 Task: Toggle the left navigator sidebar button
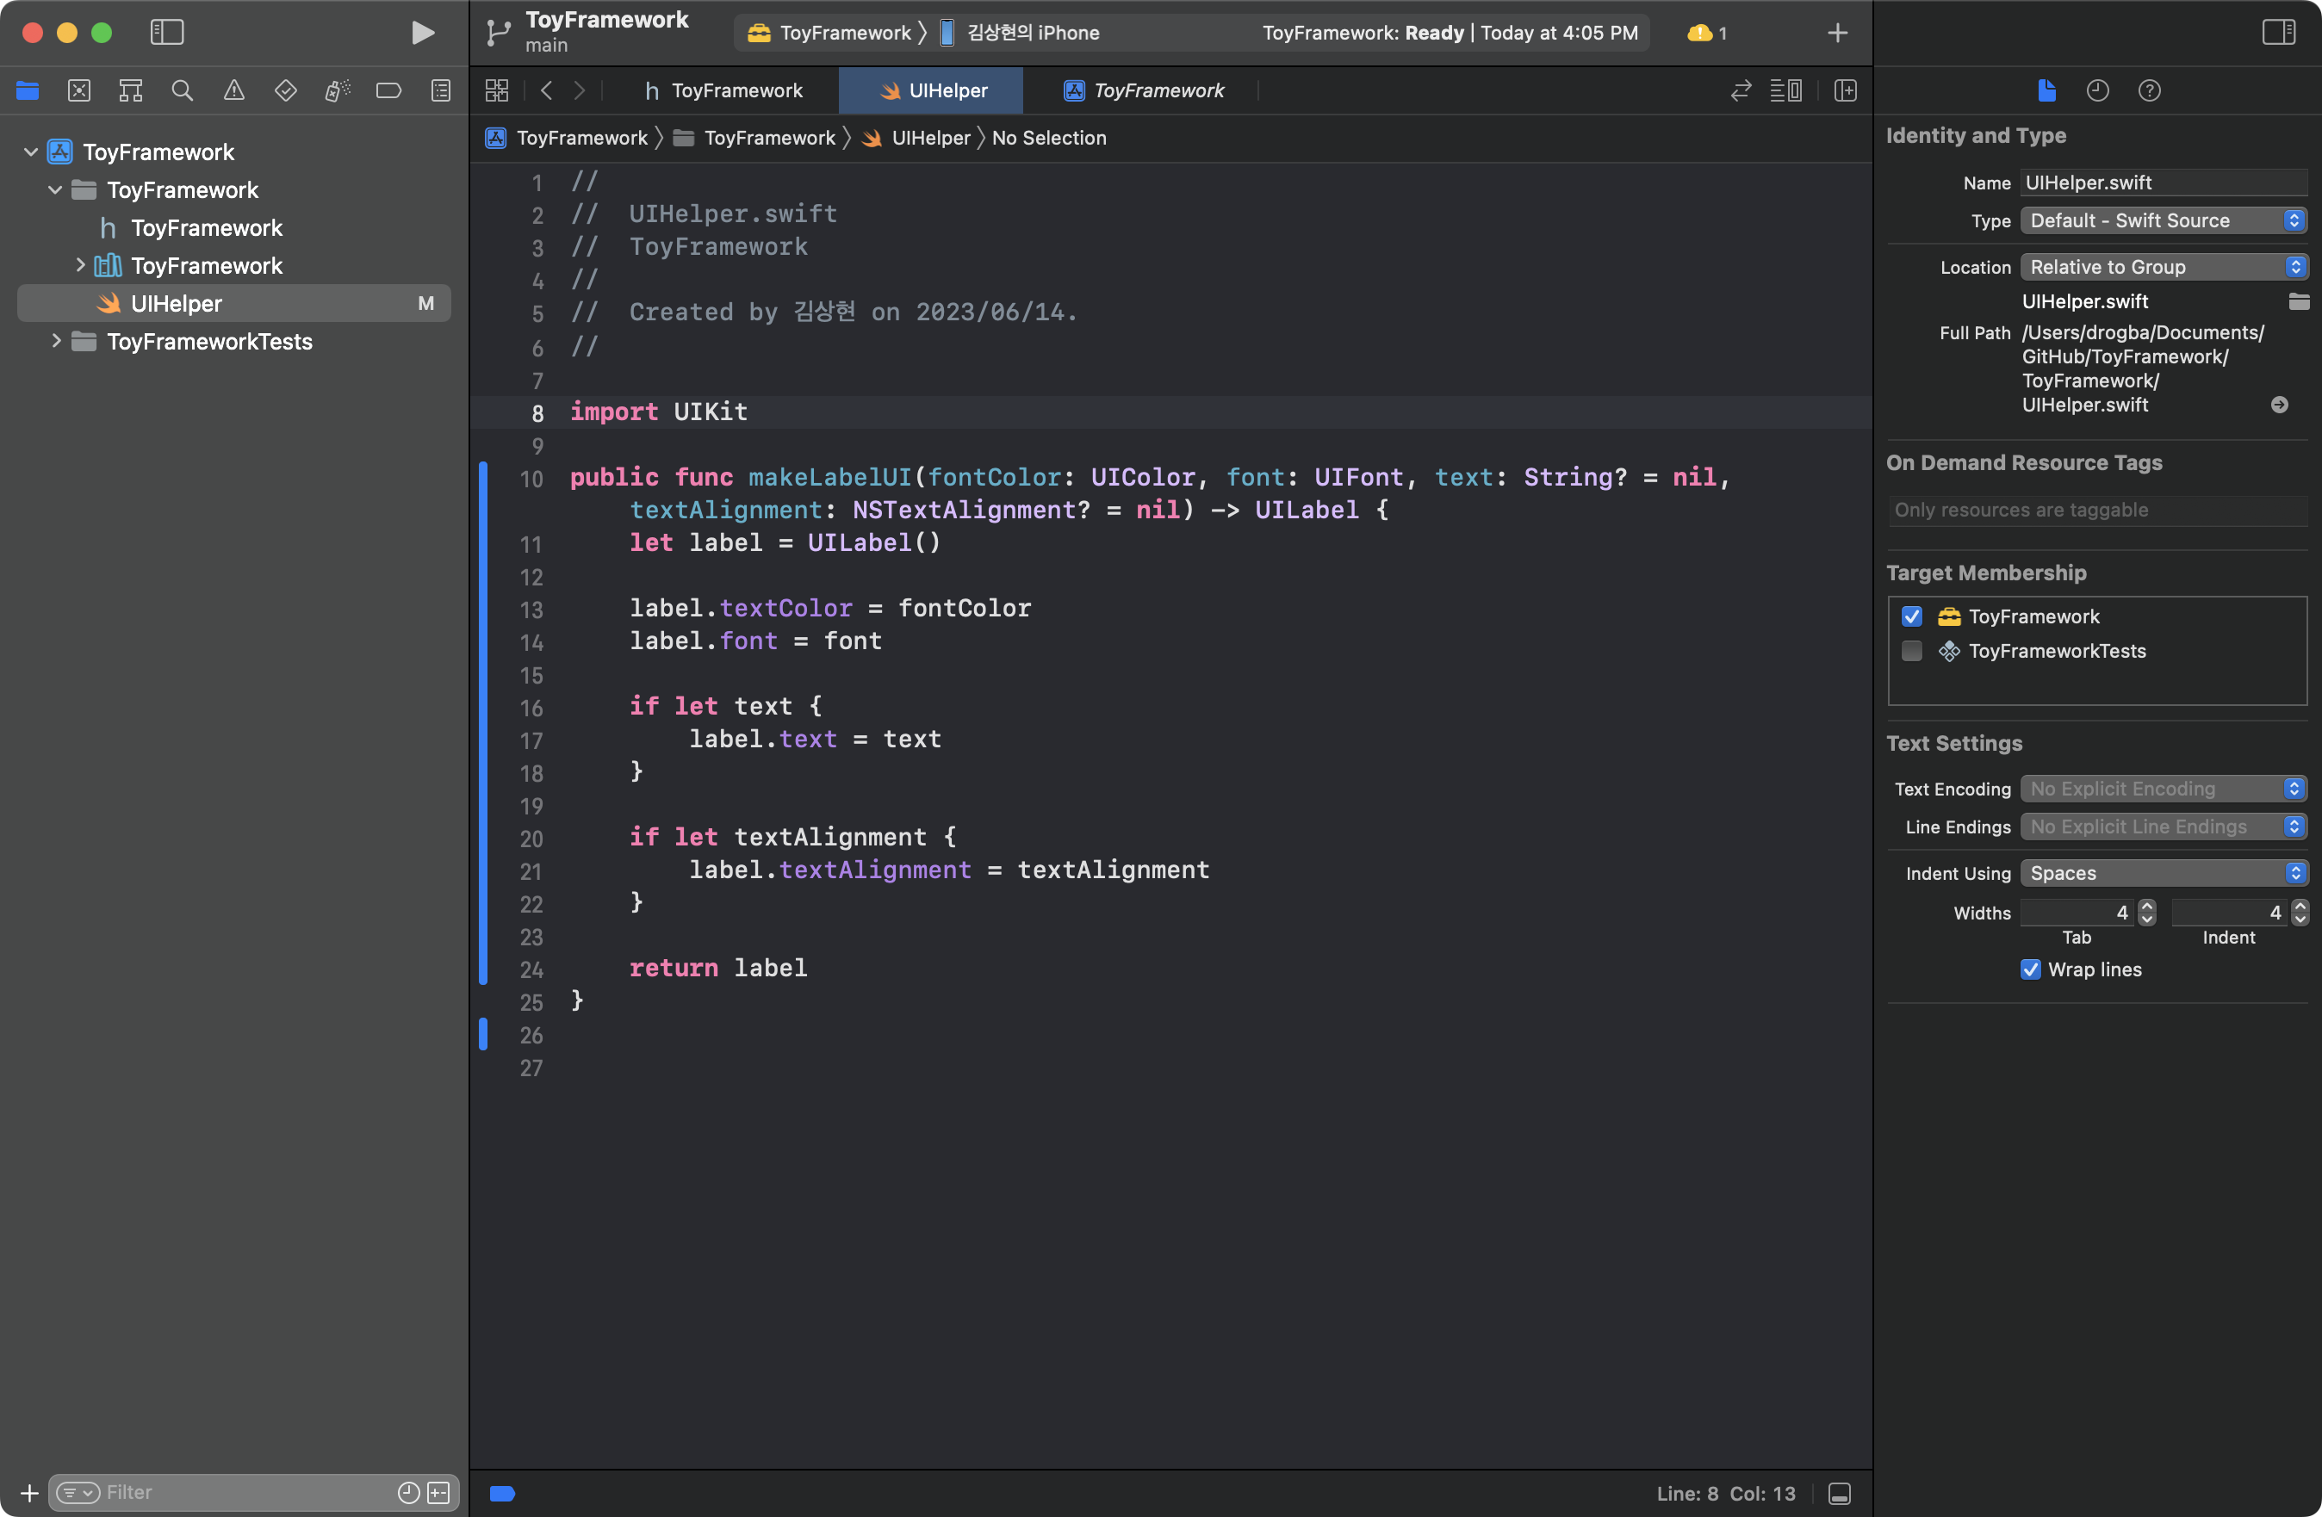pyautogui.click(x=167, y=32)
